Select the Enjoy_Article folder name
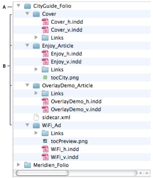Image resolution: width=153 pixels, height=178 pixels. pyautogui.click(x=58, y=46)
